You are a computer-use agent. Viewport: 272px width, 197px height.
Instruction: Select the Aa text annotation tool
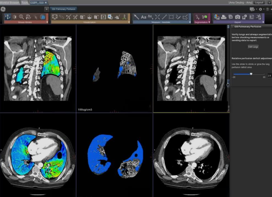[x=144, y=17]
